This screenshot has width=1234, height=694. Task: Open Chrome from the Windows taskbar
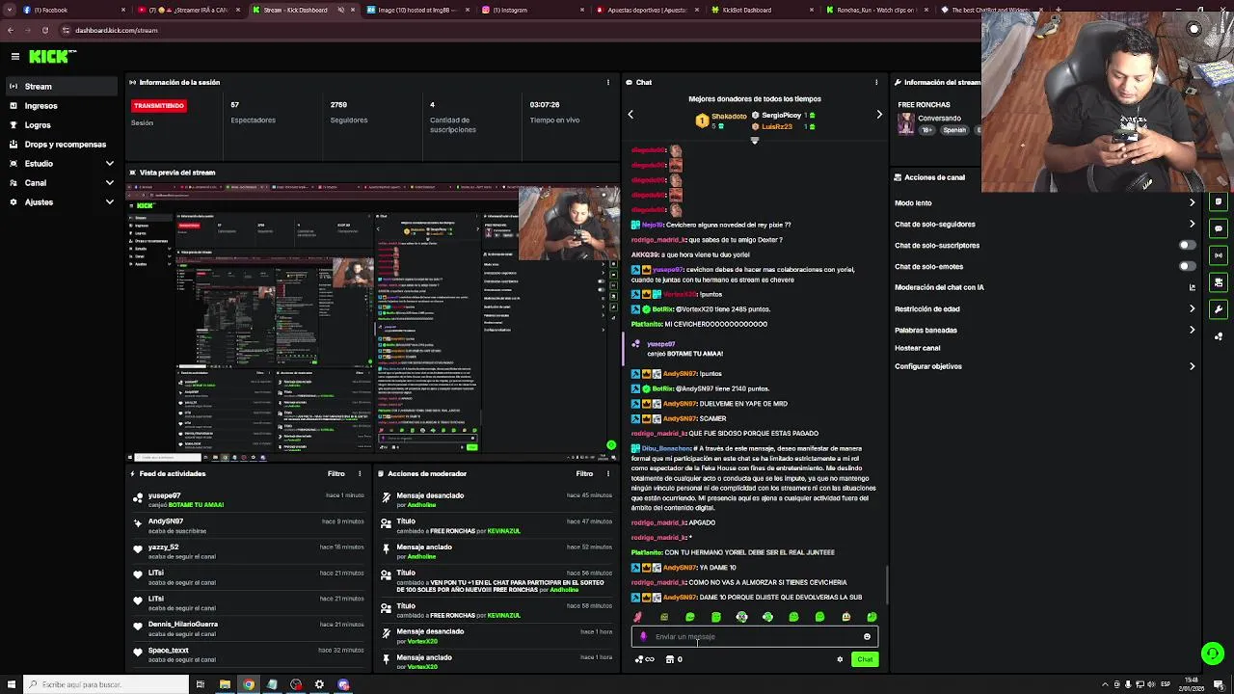(x=249, y=684)
